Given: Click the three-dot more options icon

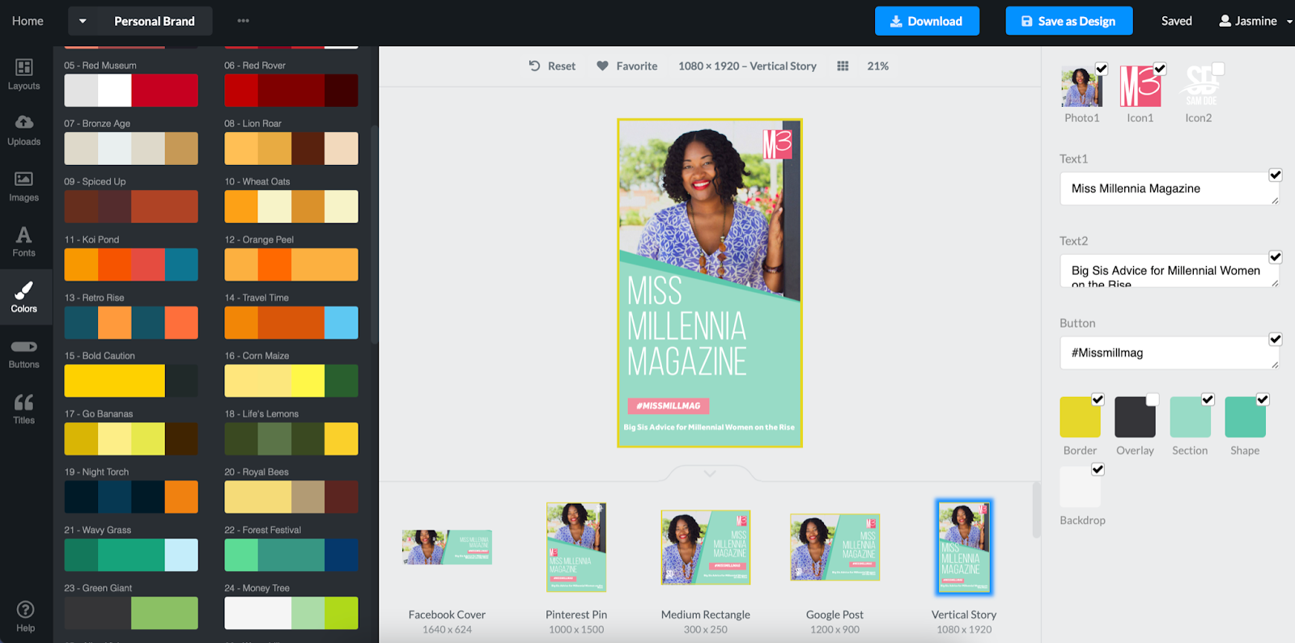Looking at the screenshot, I should tap(244, 21).
